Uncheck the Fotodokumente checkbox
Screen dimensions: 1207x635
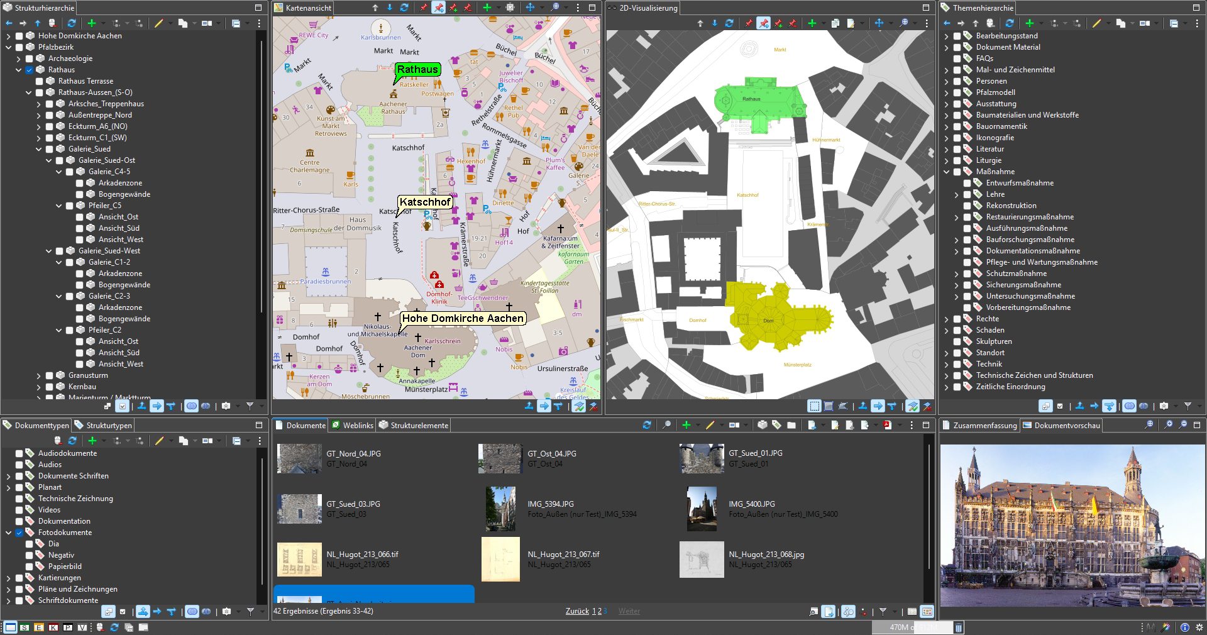point(19,533)
